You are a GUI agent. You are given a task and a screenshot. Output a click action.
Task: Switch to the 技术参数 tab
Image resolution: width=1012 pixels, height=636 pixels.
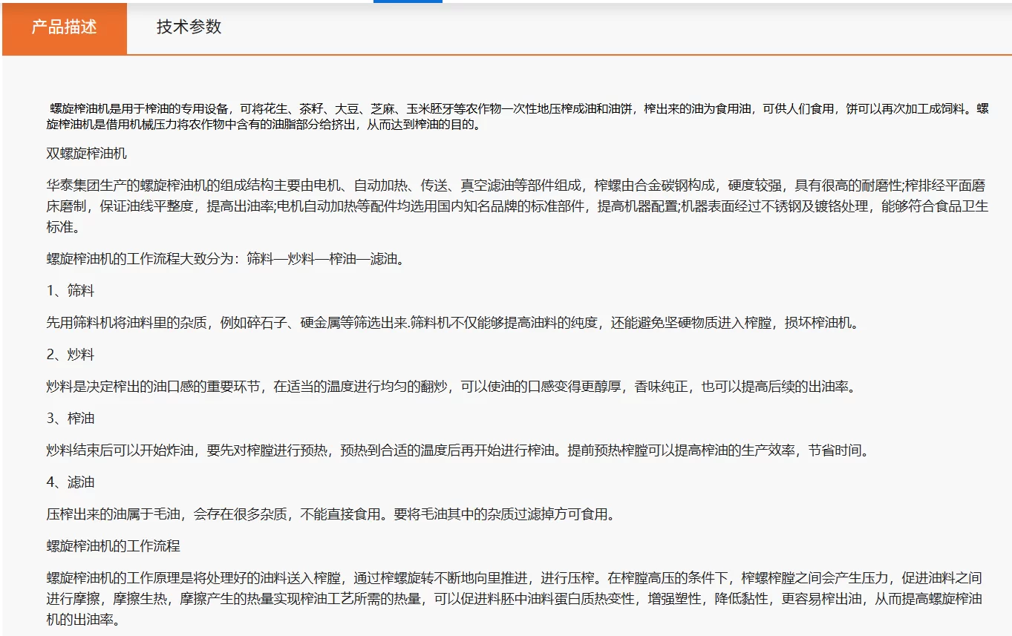click(x=189, y=27)
